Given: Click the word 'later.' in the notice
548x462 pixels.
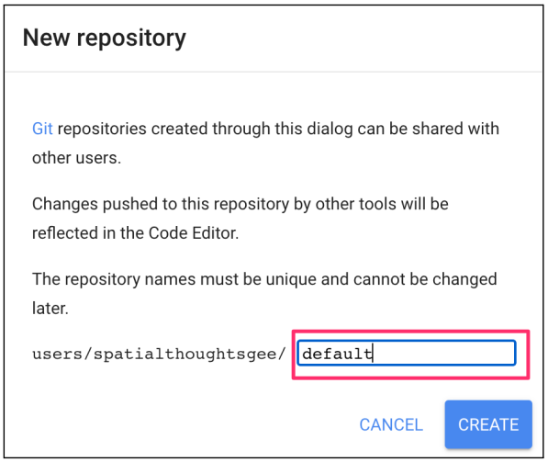Looking at the screenshot, I should [x=50, y=309].
